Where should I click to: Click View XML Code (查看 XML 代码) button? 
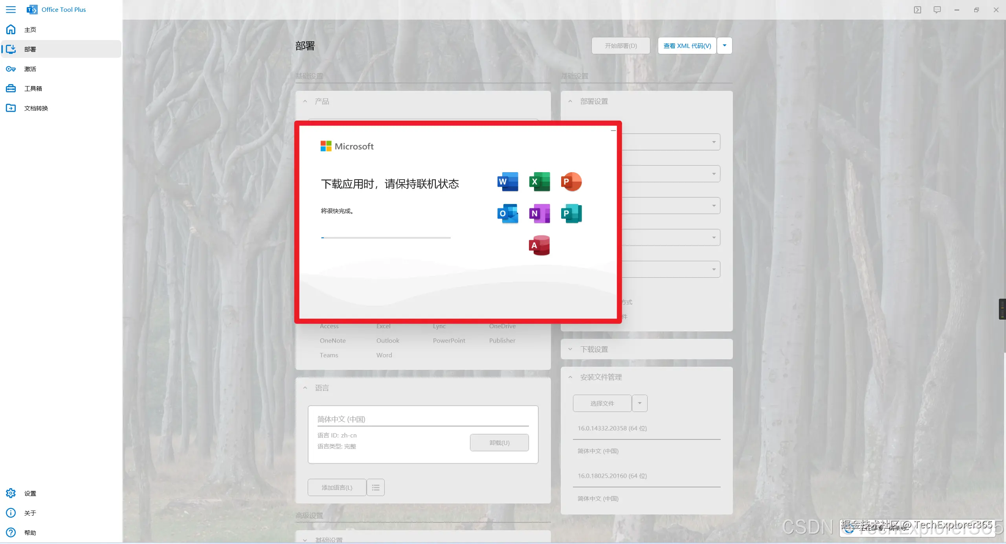(687, 46)
